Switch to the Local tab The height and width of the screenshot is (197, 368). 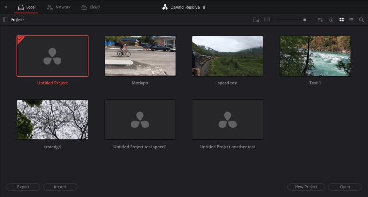click(26, 7)
